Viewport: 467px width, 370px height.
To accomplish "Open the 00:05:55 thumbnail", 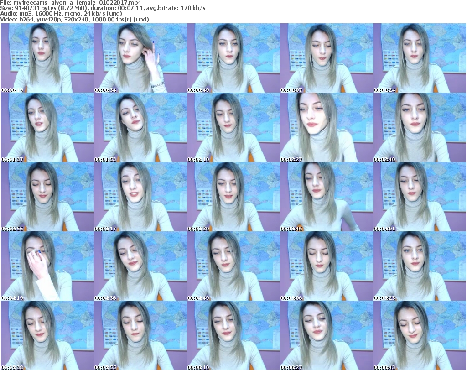I will 140,335.
